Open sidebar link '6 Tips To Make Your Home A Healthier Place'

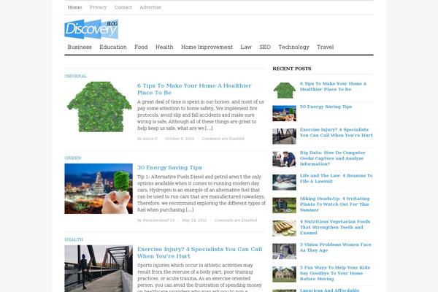click(333, 86)
